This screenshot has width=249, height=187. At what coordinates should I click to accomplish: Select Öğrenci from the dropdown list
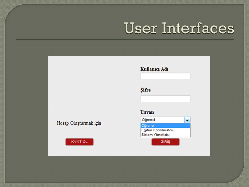(x=165, y=126)
